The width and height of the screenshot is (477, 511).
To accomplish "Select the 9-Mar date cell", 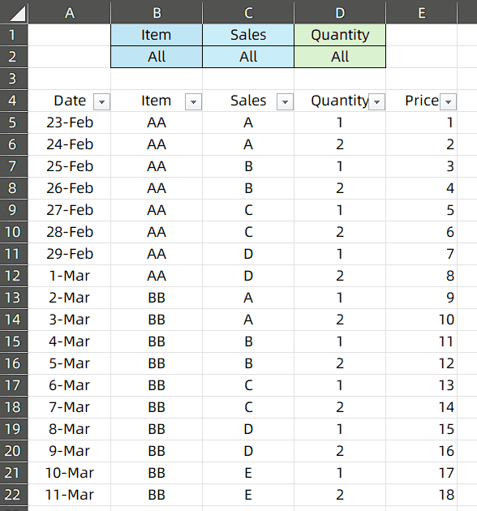I will point(70,451).
